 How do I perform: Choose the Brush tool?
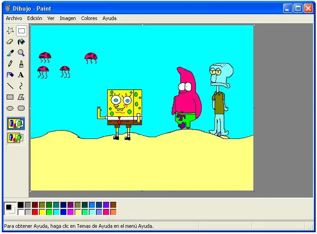(x=21, y=64)
